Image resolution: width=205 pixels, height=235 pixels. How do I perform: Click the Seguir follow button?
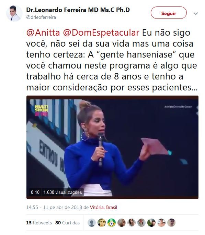pos(169,13)
